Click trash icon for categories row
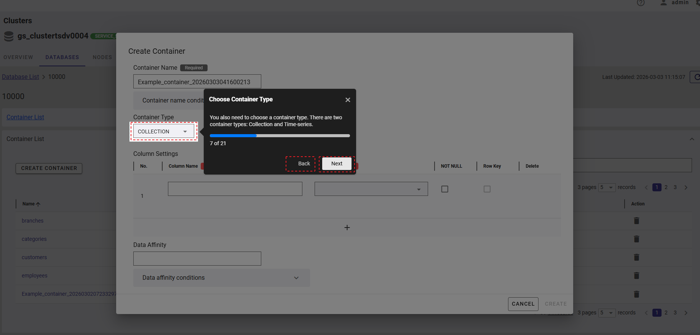Viewport: 700px width, 335px height. (636, 239)
